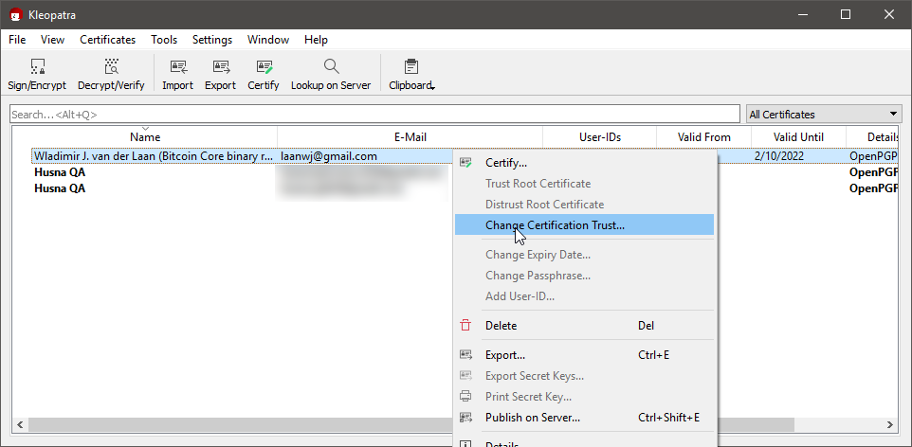Click the Kleopatra app icon in title bar
The height and width of the screenshot is (447, 912).
pyautogui.click(x=16, y=14)
